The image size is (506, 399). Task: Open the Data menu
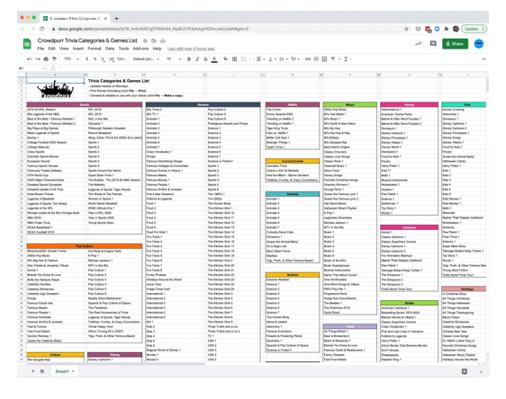110,49
